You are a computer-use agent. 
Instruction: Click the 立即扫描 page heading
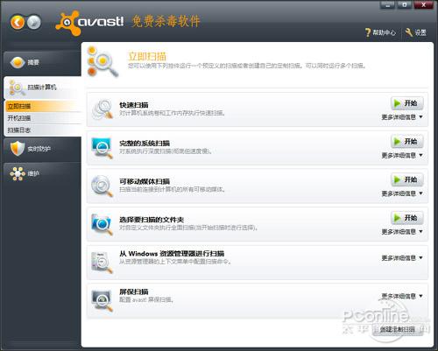click(147, 56)
